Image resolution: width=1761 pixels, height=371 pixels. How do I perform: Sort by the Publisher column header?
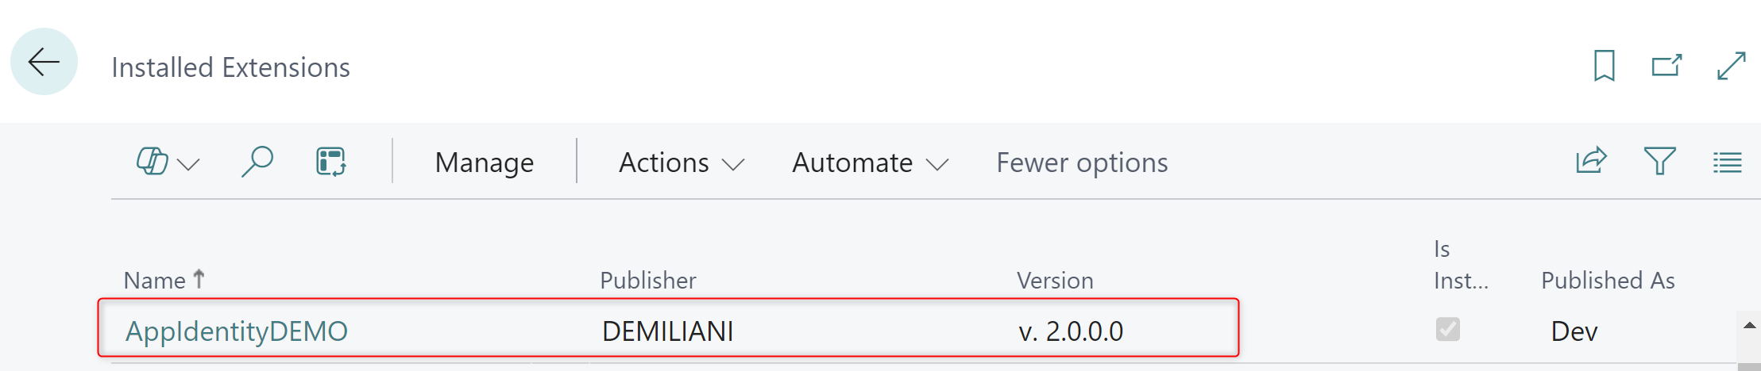(x=647, y=280)
